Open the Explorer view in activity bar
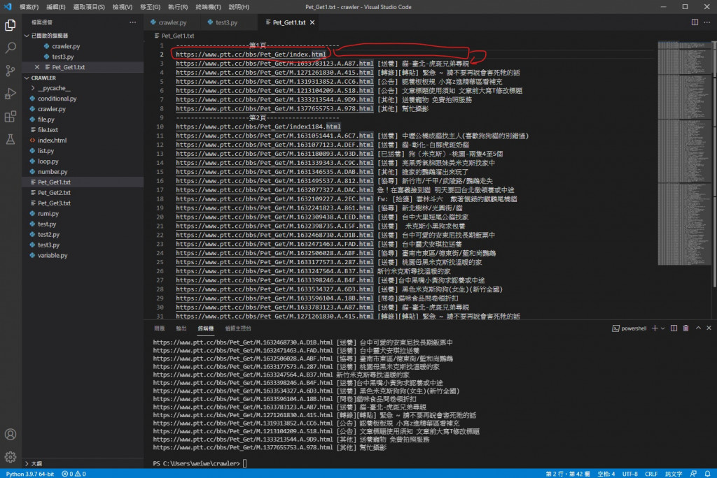This screenshot has height=478, width=717. 10,25
